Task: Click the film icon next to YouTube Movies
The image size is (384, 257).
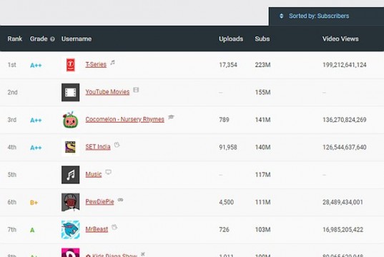Action: (x=136, y=90)
